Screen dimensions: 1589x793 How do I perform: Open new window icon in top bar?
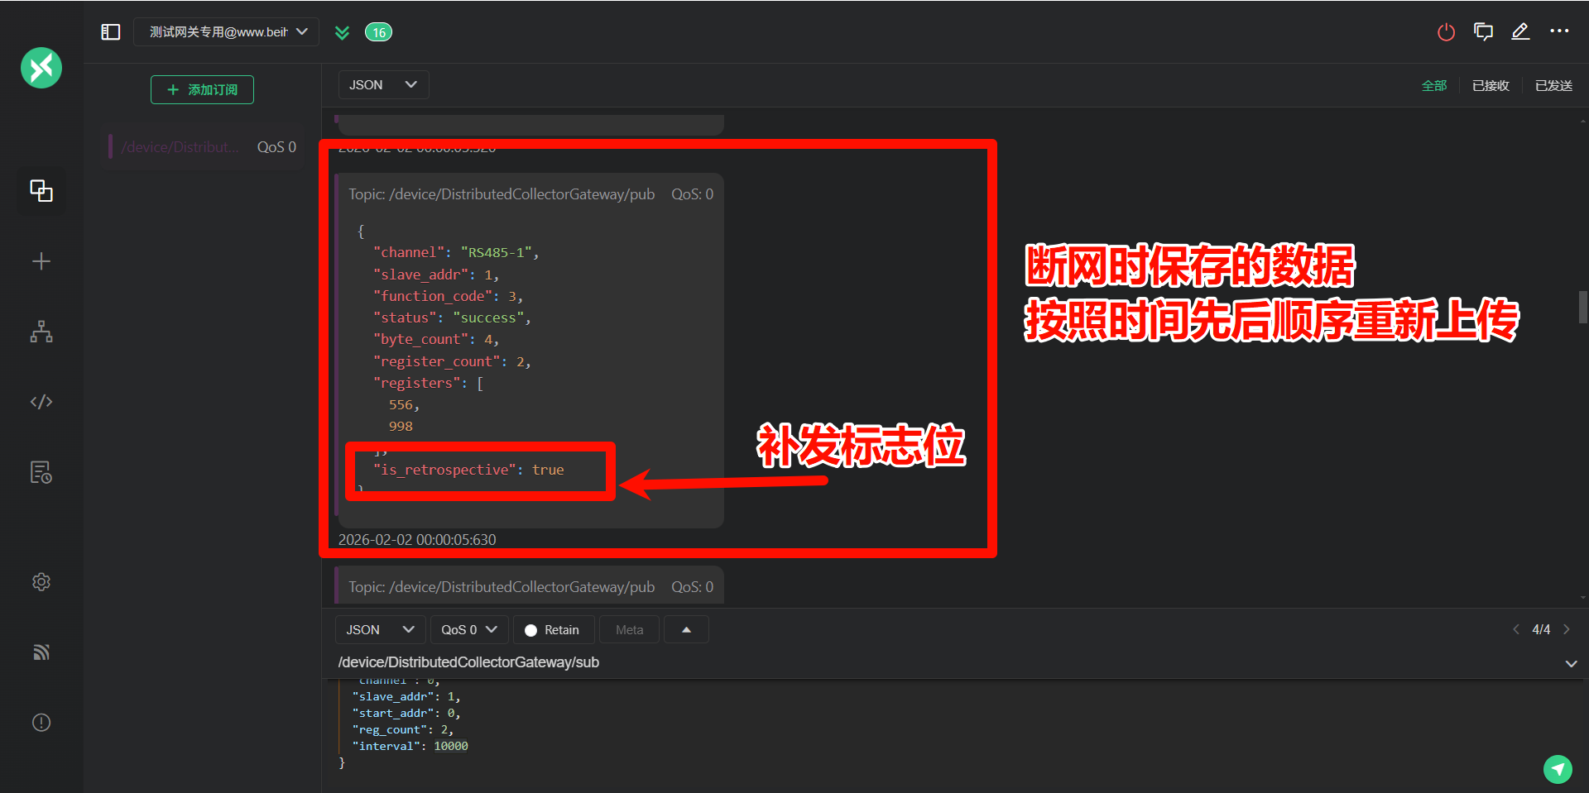point(1483,32)
